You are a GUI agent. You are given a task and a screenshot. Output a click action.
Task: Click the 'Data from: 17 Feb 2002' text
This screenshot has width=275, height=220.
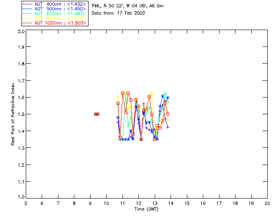pyautogui.click(x=118, y=13)
